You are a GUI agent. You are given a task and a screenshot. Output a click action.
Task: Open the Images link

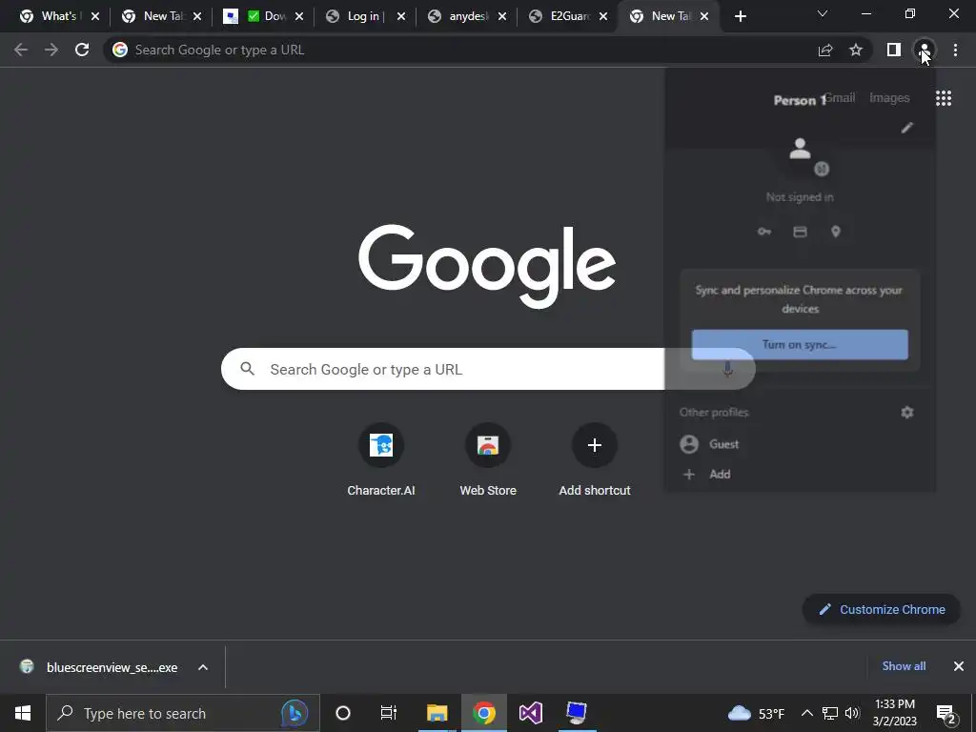(x=889, y=98)
